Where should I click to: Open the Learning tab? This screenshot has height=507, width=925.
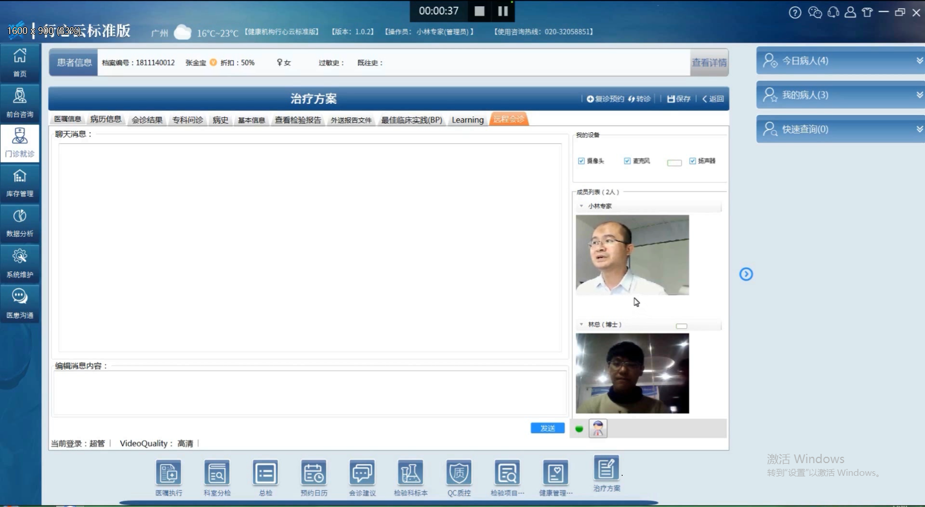coord(468,120)
